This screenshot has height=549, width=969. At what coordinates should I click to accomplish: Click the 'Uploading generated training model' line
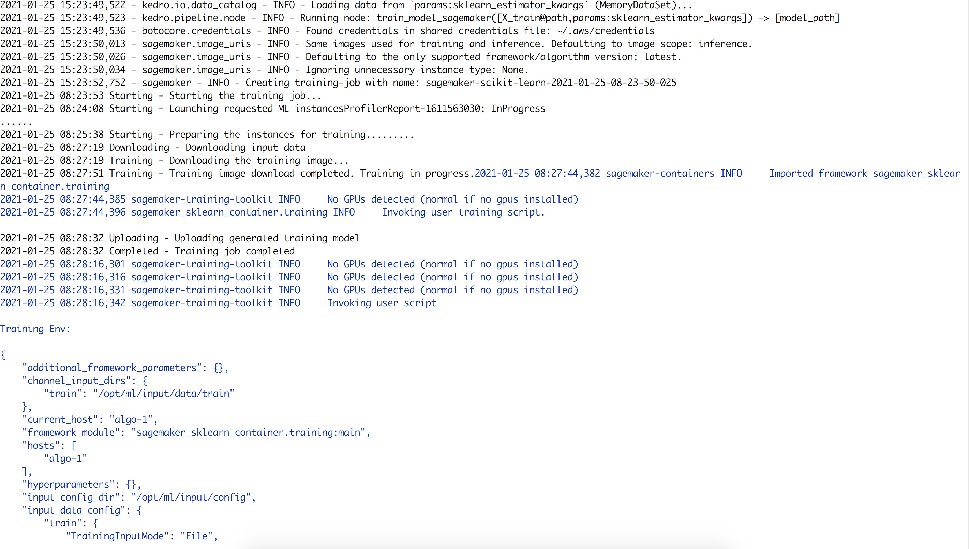point(267,238)
